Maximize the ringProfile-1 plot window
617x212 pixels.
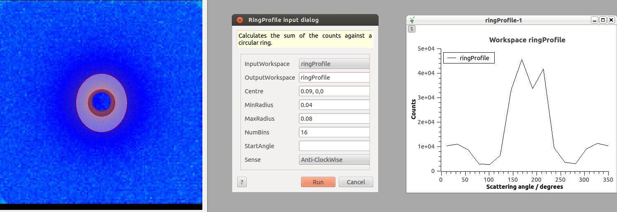(603, 20)
